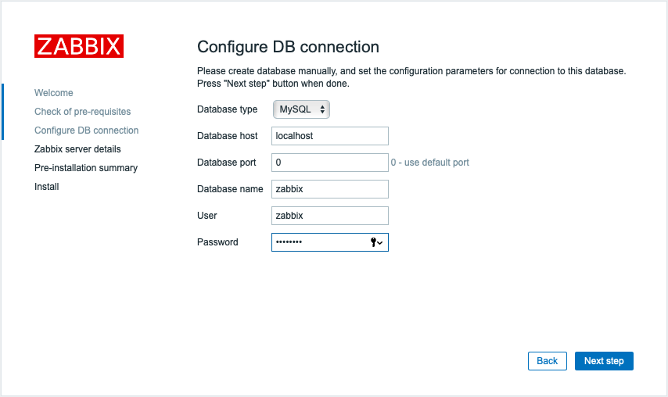Click into the Password field
The width and height of the screenshot is (668, 397).
319,242
